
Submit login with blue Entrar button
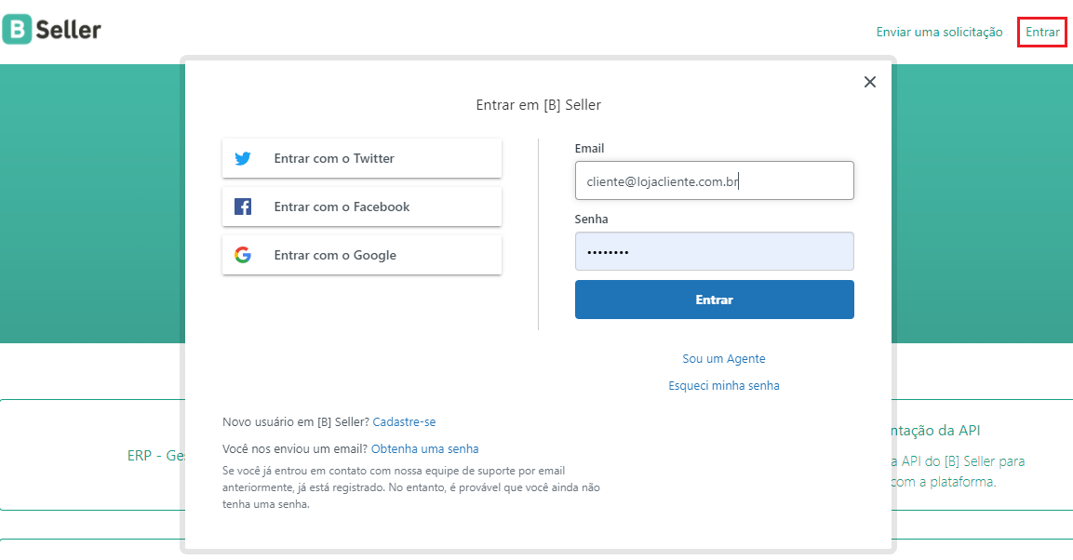[x=715, y=300]
